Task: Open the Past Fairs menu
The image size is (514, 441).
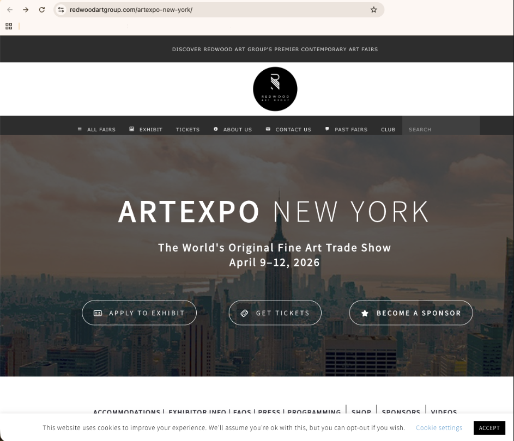Action: [x=346, y=130]
